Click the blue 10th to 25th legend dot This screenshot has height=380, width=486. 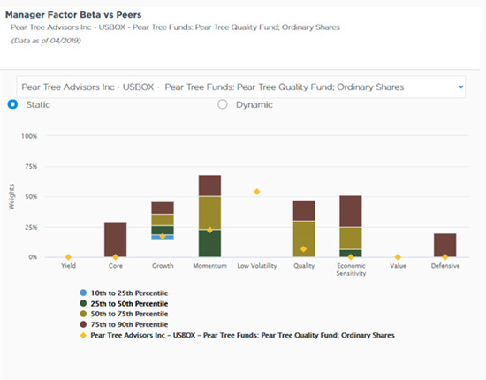[83, 293]
